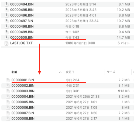Select the 00000008.BIN file icon
The width and height of the screenshot is (134, 123).
click(8, 118)
